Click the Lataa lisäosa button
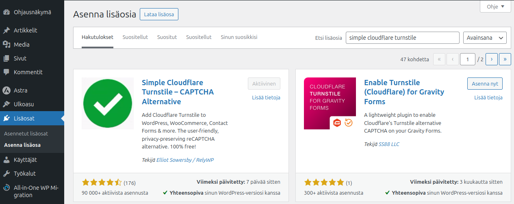Image resolution: width=514 pixels, height=204 pixels. (x=159, y=14)
